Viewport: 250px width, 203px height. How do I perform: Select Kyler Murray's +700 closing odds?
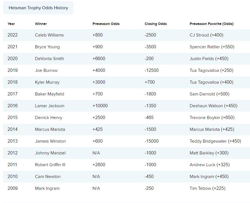[x=150, y=82]
